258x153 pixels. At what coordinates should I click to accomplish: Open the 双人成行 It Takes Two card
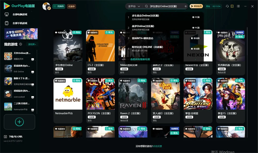[165, 101]
